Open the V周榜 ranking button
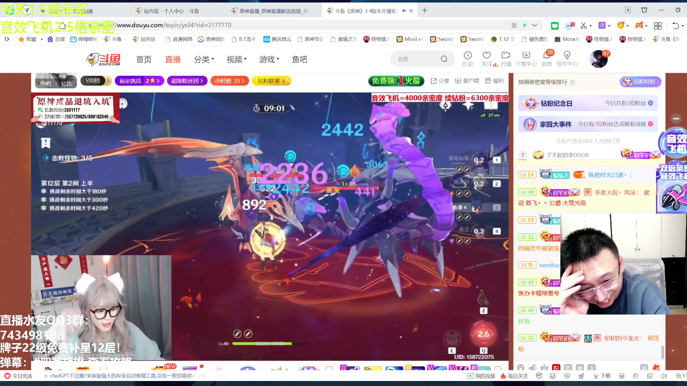The width and height of the screenshot is (687, 386). tap(96, 81)
